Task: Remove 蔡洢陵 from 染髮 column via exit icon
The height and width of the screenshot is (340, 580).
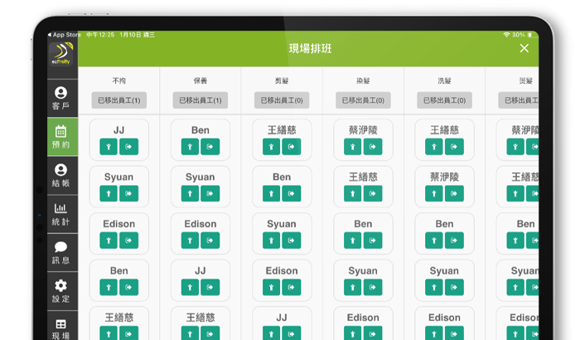Action: coord(373,147)
